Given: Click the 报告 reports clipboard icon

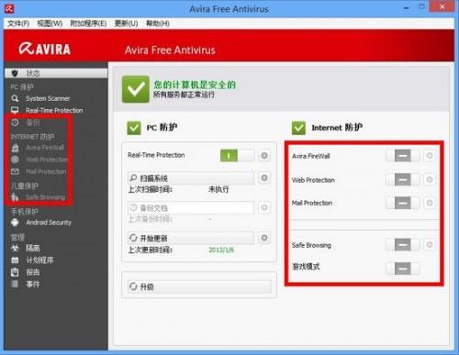Looking at the screenshot, I should click(x=15, y=272).
